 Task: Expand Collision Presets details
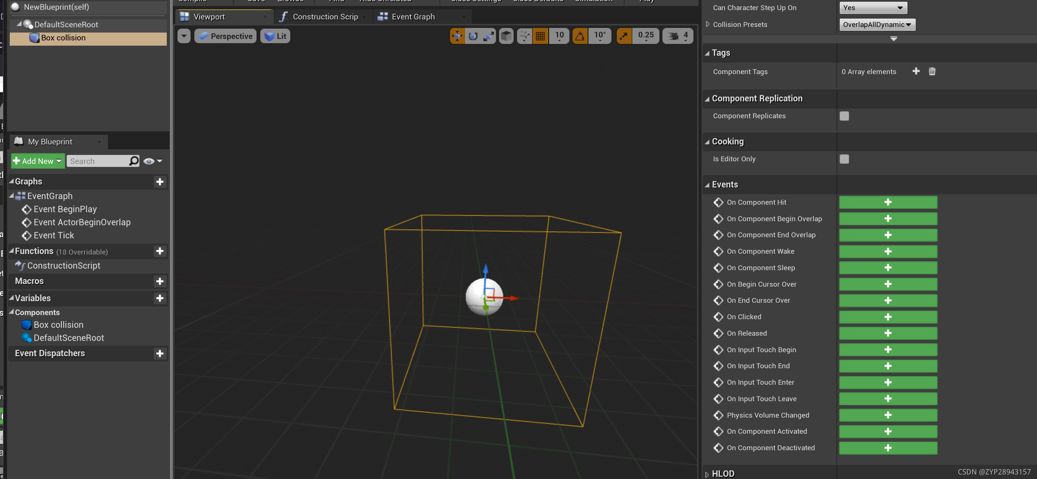[708, 24]
